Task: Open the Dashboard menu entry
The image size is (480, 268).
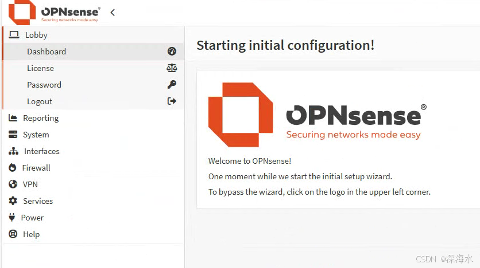Action: [94, 52]
